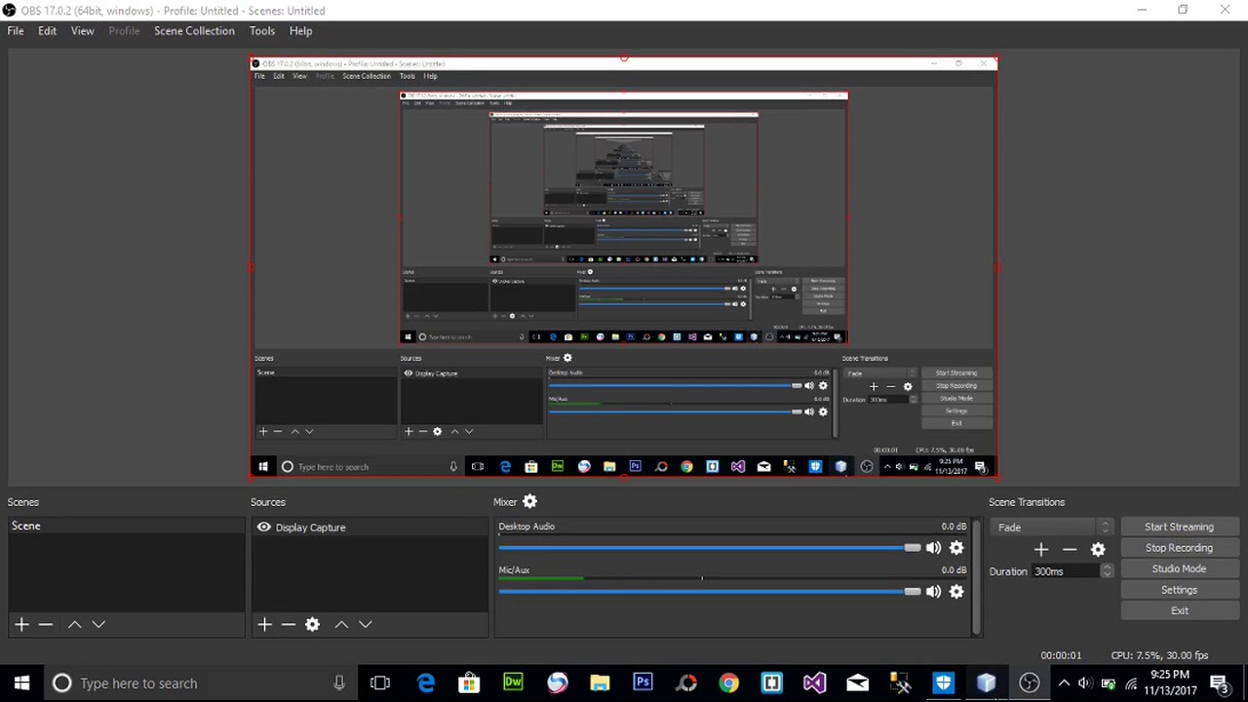Screen dimensions: 1248x702
Task: Open Windows Defender from the taskbar
Action: [x=943, y=683]
